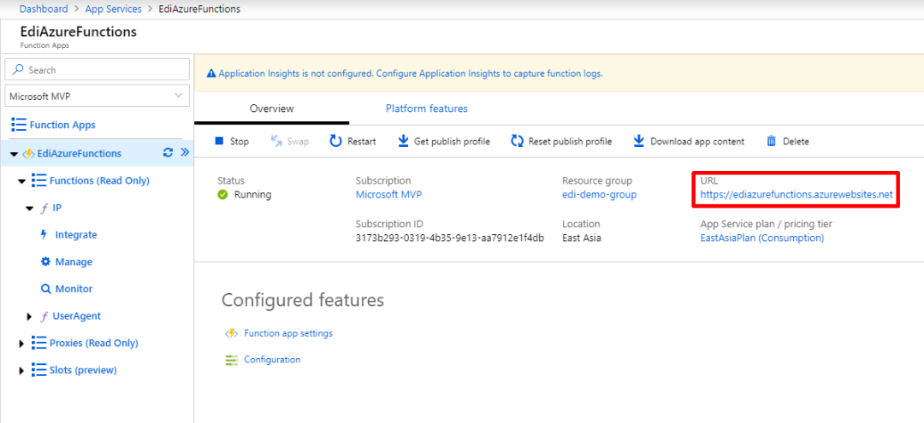The image size is (924, 423).
Task: Go to Dashboard in the breadcrumb
Action: pos(44,9)
